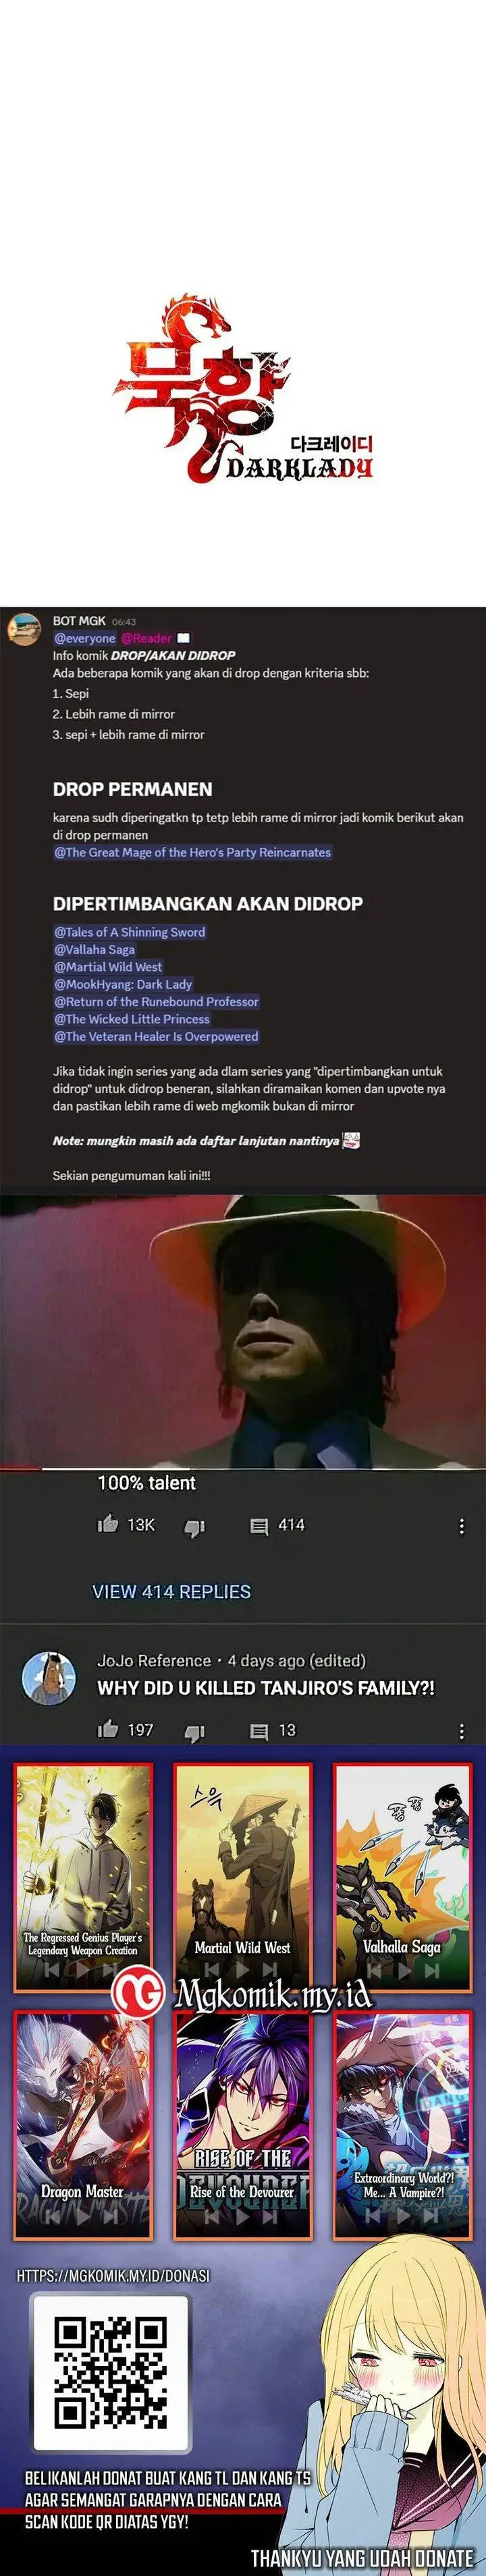
Task: Open 'The Great Mage of the Hero's Party Reincarnates' mention
Action: (x=192, y=852)
